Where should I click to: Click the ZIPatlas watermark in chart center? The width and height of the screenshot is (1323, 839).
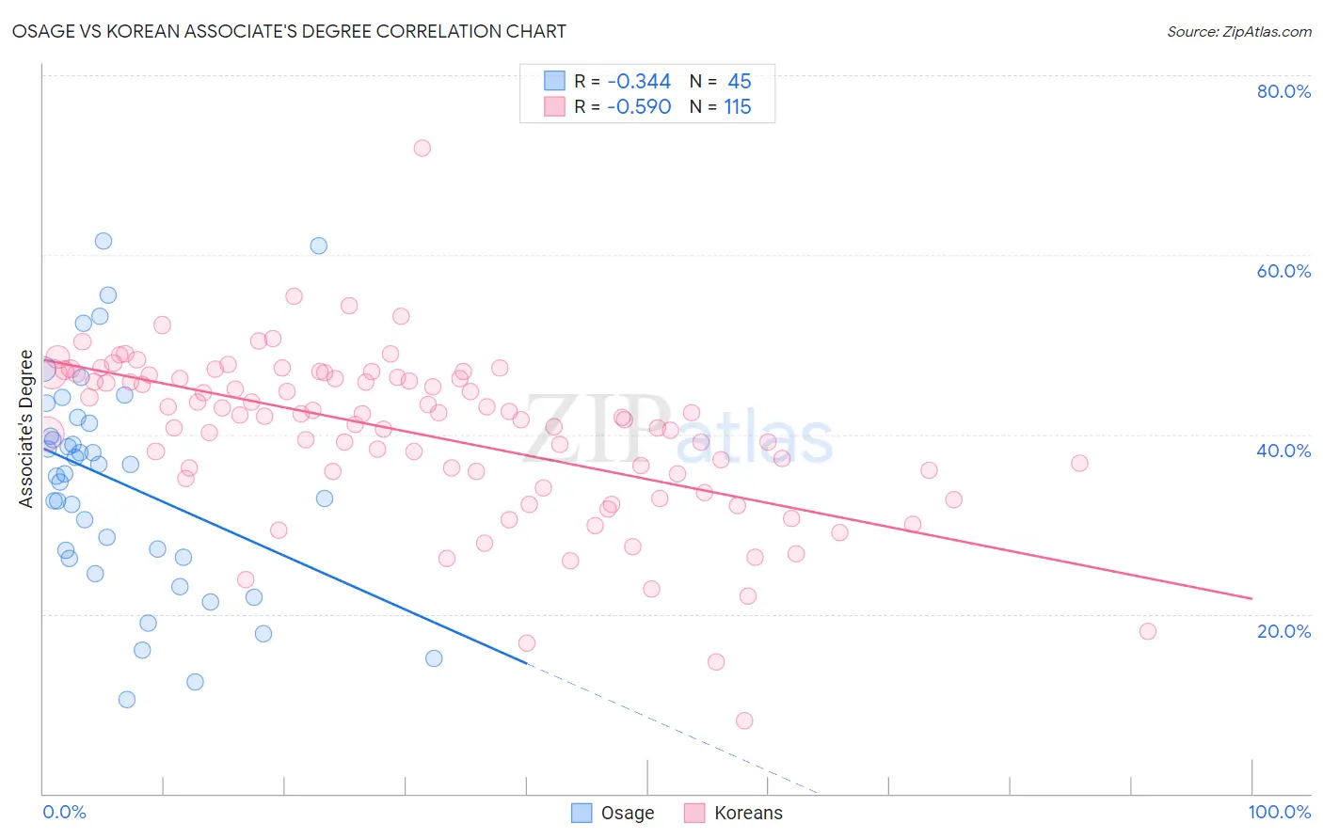pyautogui.click(x=677, y=431)
